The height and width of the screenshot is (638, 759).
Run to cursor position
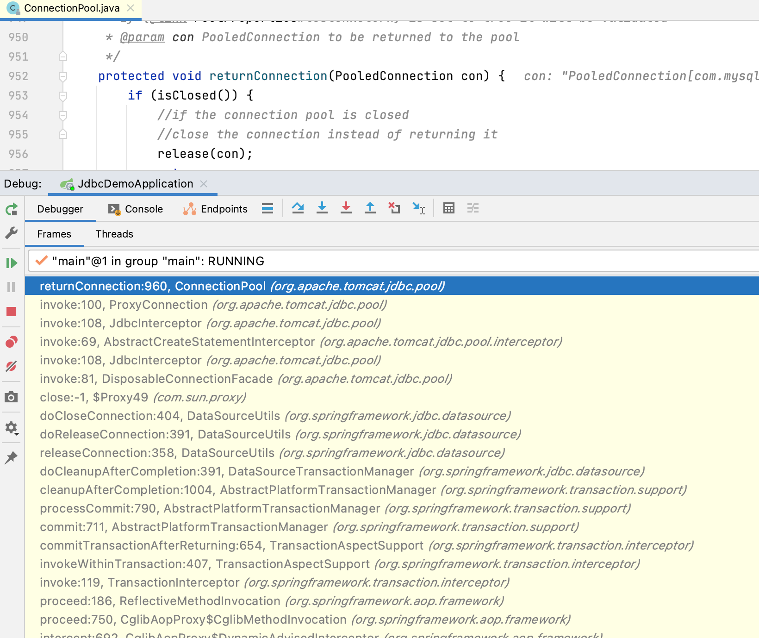[x=419, y=208]
